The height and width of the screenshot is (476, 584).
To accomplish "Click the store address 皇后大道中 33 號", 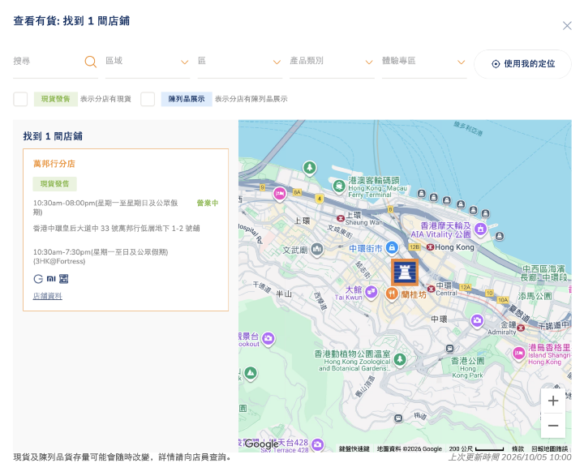I will point(117,229).
